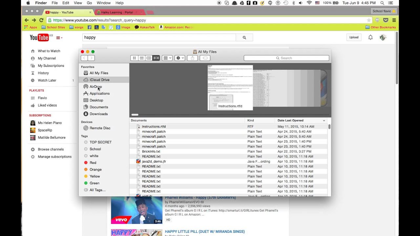The image size is (420, 236).
Task: Open Pharrell Williams Happy video title
Action: 200,198
